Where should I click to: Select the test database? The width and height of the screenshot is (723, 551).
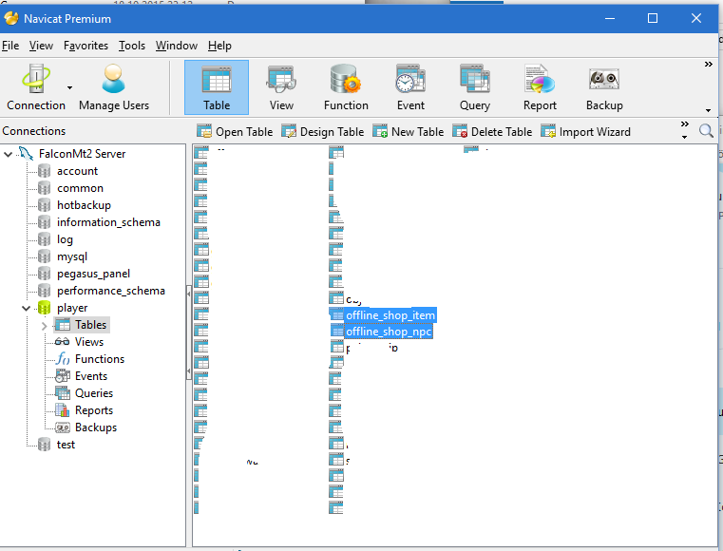[66, 445]
